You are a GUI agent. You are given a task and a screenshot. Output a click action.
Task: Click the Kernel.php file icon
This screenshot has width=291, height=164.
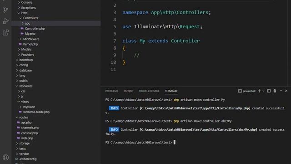point(20,44)
